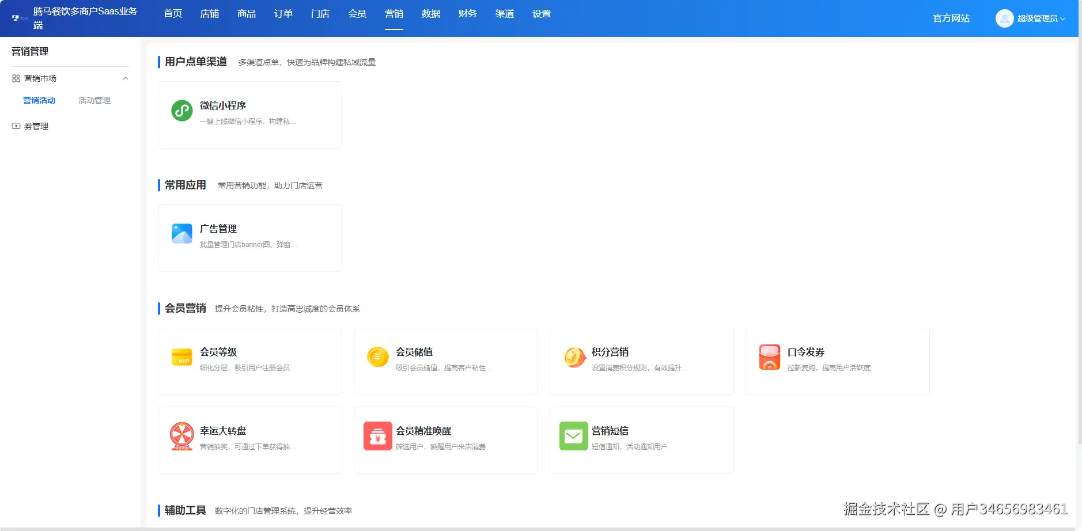This screenshot has height=531, width=1082.
Task: Click the 营销短信 green mail icon
Action: point(574,436)
